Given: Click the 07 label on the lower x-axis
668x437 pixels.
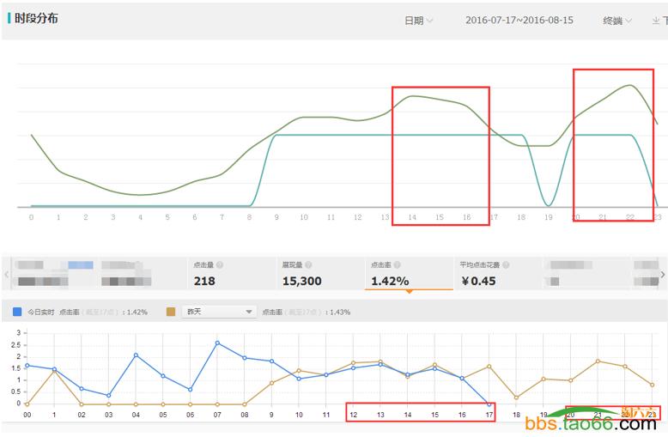Looking at the screenshot, I should (x=217, y=415).
